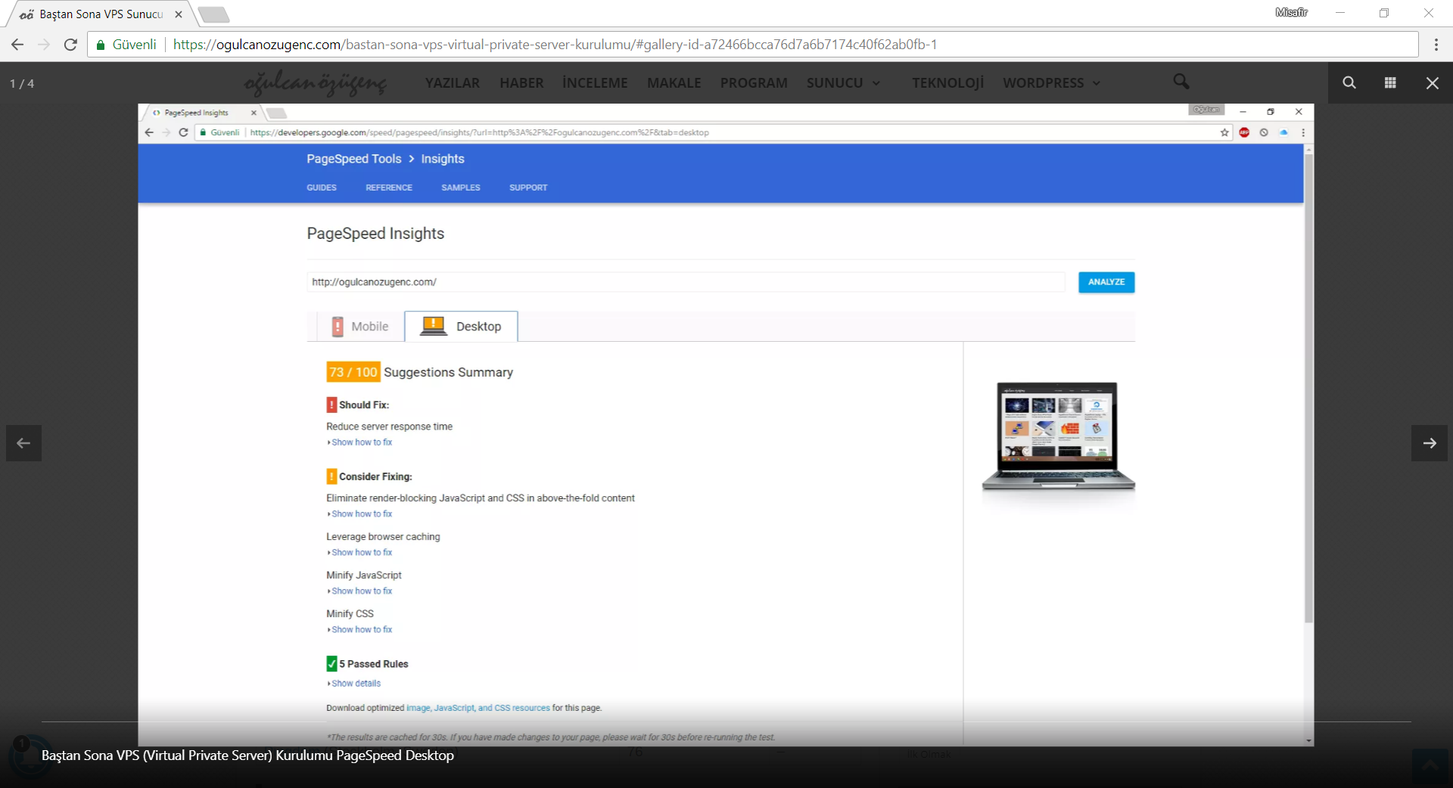
Task: Expand Show details under Passed Rules
Action: [x=355, y=684]
